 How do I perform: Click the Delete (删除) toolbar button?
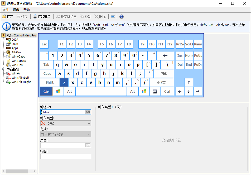pos(100,17)
